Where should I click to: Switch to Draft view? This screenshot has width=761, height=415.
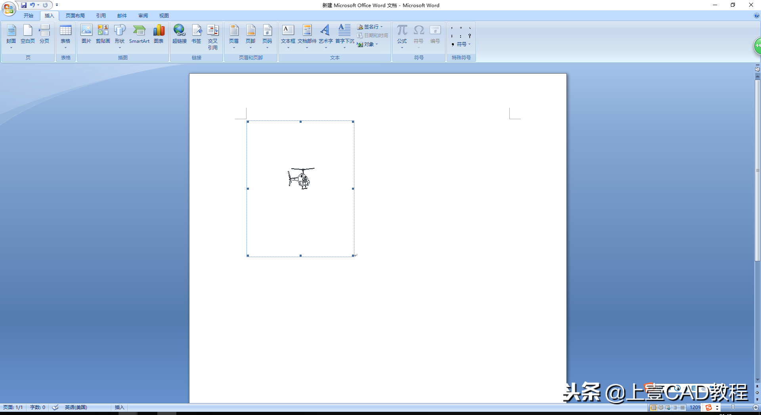682,407
